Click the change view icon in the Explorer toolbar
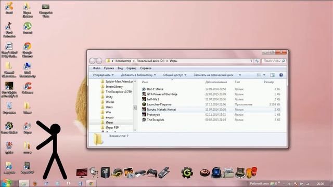This screenshot has width=333, height=187. tap(259, 75)
